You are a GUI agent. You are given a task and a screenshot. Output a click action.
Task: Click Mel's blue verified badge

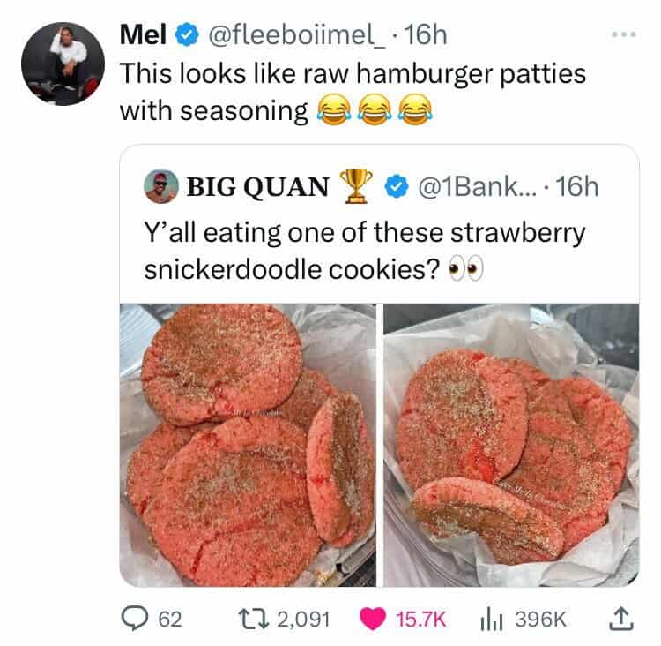(187, 35)
